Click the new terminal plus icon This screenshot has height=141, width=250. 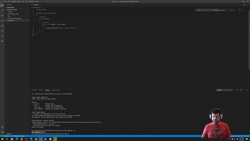click(x=235, y=90)
